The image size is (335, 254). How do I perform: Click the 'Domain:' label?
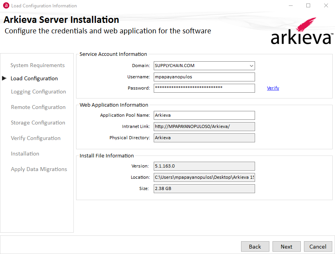141,66
